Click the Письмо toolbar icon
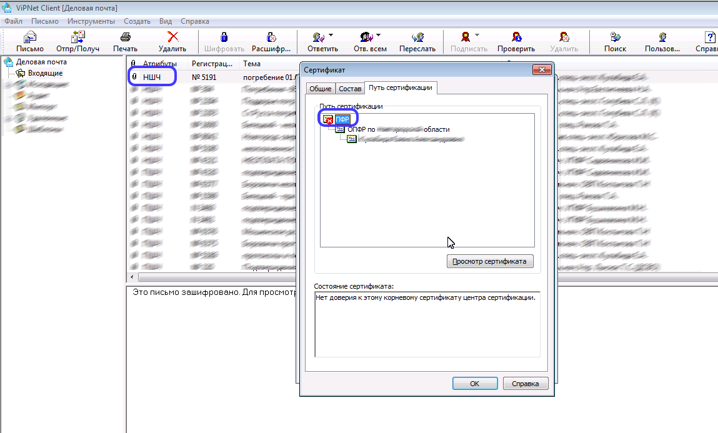This screenshot has width=718, height=433. 29,37
